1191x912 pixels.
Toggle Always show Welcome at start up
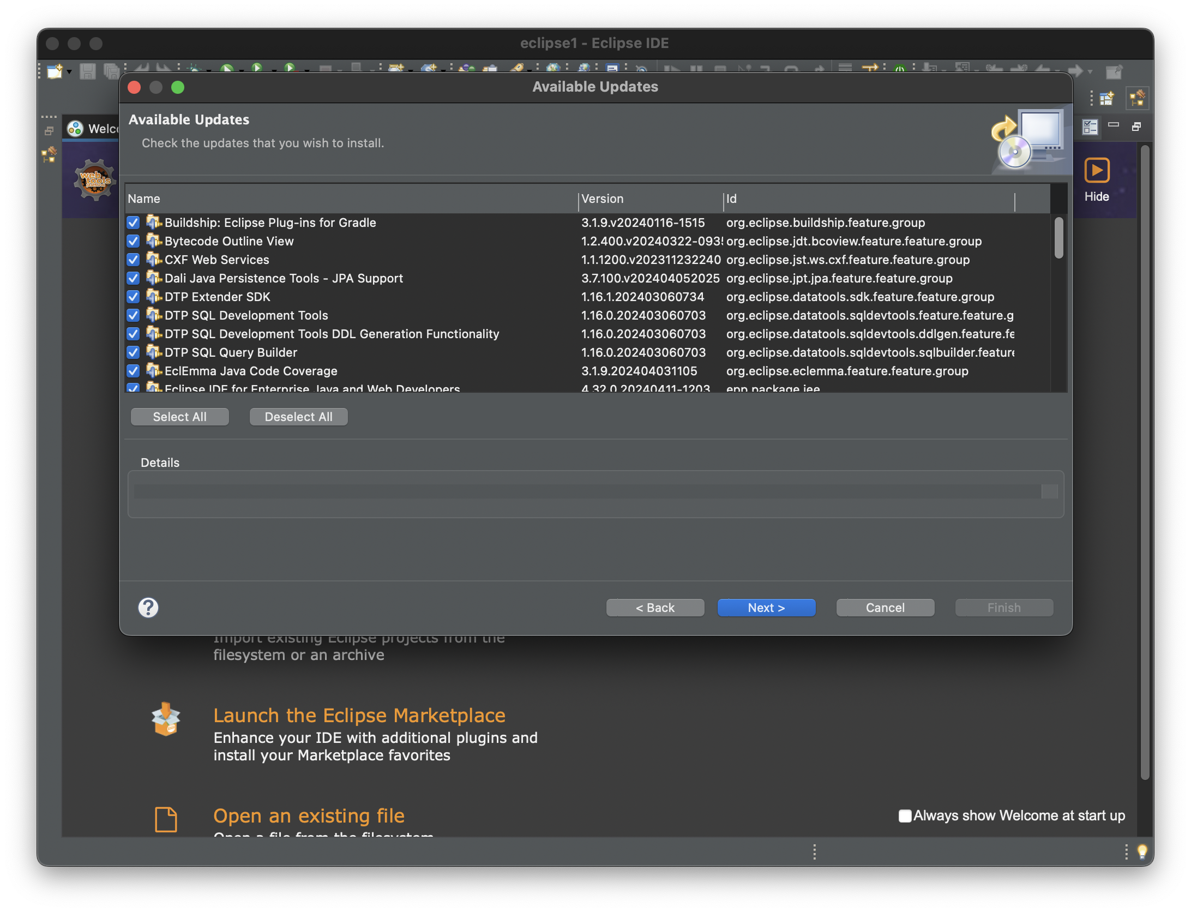point(905,815)
